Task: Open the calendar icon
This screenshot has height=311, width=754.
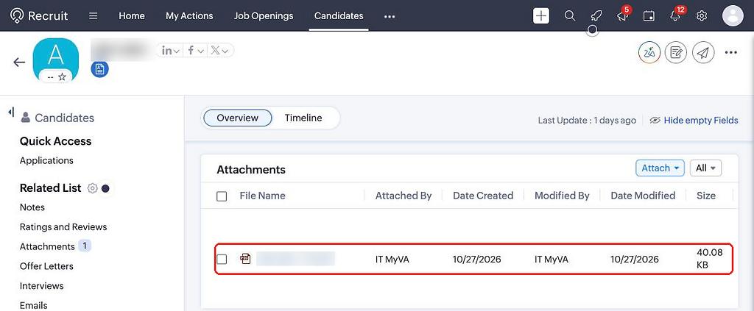Action: [x=649, y=16]
